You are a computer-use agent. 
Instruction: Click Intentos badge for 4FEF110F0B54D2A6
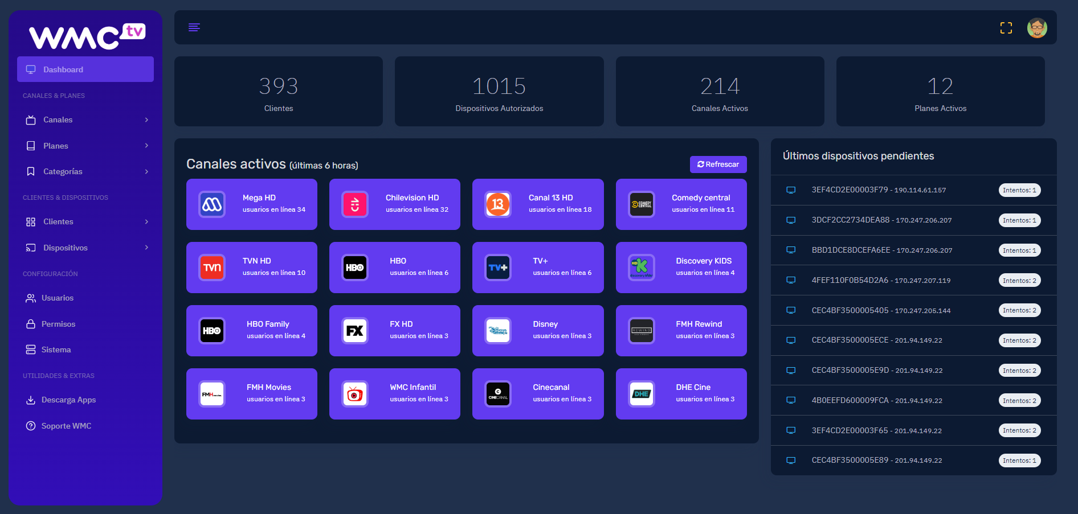[1019, 280]
